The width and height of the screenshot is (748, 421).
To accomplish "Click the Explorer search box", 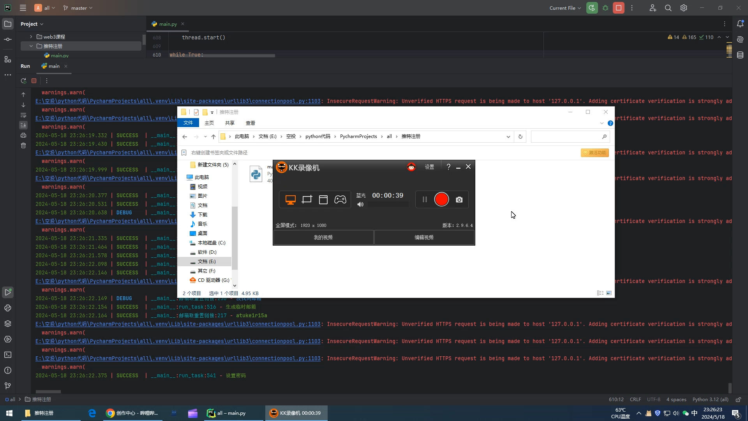I will [570, 137].
